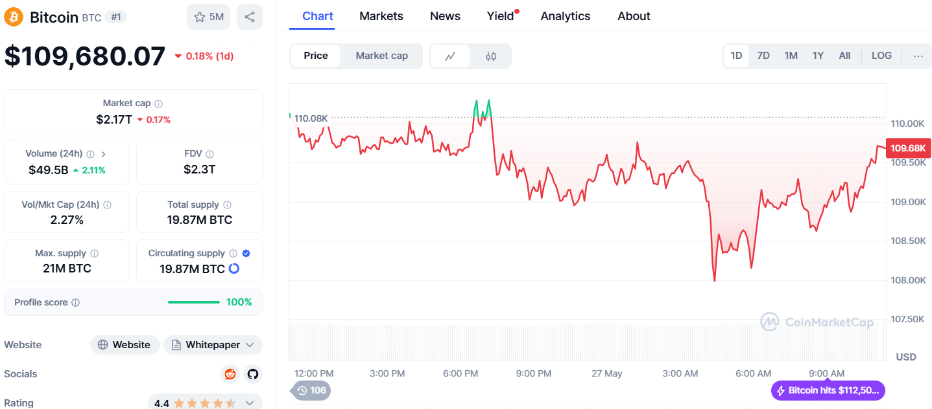Click the 109.68K current price label
The image size is (932, 409).
click(908, 148)
